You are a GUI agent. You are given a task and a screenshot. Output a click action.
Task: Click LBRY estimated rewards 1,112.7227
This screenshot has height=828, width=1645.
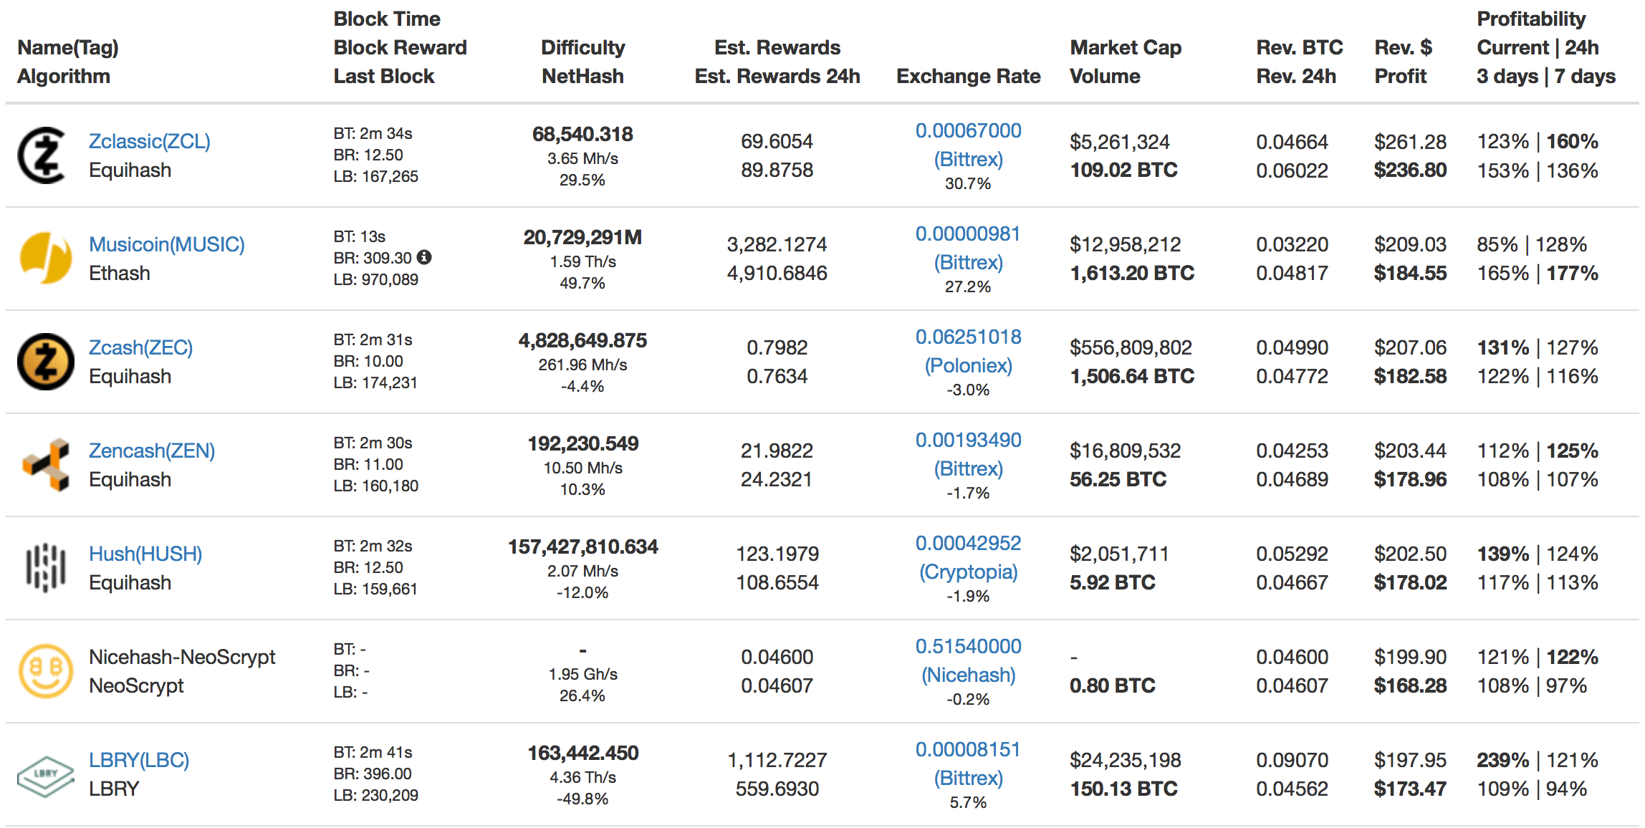coord(777,761)
